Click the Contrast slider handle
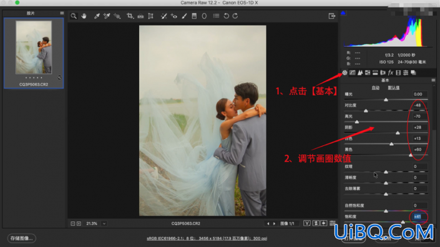The height and width of the screenshot is (247, 440). (366, 111)
